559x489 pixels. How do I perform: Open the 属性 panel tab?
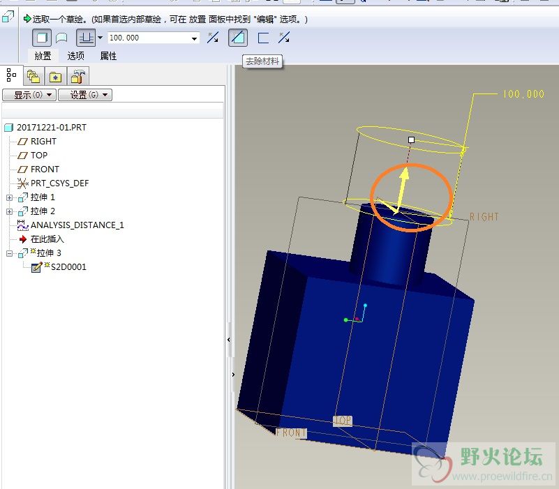(108, 56)
